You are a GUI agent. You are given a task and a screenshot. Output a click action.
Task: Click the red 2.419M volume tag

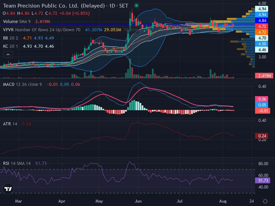(x=264, y=76)
